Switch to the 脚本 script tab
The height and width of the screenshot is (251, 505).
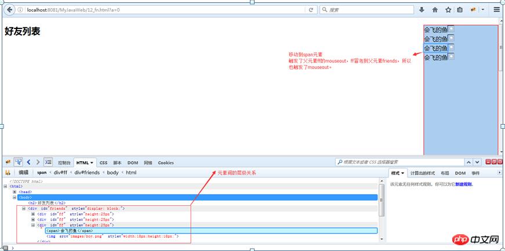(x=117, y=163)
